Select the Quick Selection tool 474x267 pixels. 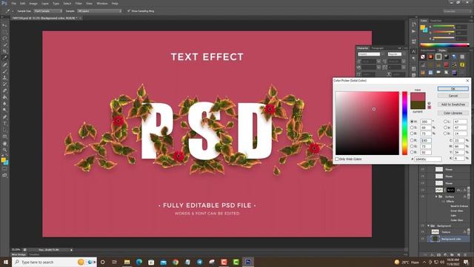(x=4, y=44)
